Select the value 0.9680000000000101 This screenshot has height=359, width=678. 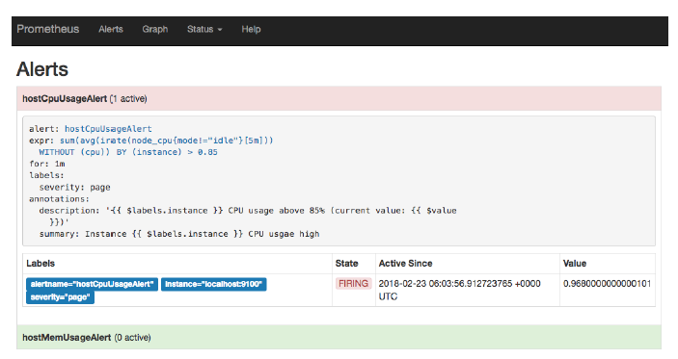click(x=607, y=284)
